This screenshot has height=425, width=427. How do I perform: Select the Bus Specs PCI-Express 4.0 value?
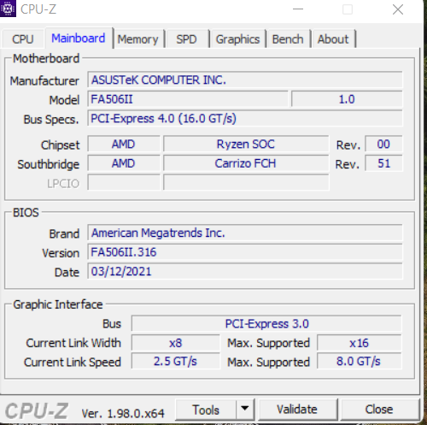coord(245,118)
